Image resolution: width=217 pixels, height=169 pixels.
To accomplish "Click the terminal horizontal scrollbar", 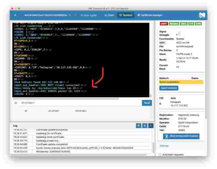I will coord(66,99).
